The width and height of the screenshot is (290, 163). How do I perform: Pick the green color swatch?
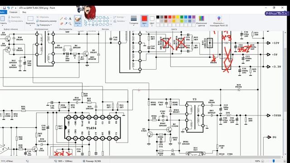click(x=182, y=17)
